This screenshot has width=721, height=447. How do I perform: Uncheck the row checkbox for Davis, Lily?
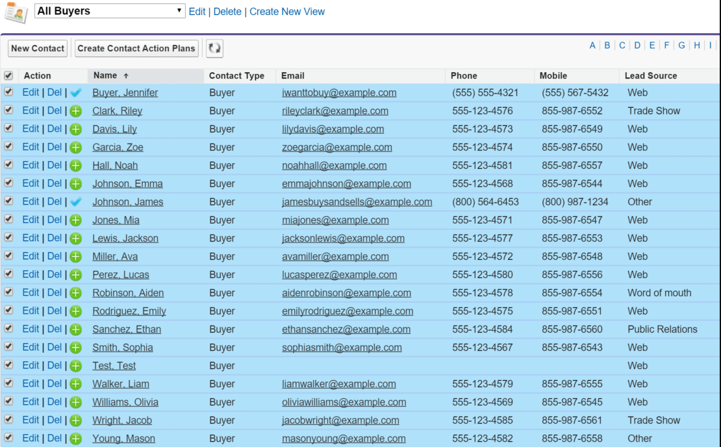click(x=8, y=129)
